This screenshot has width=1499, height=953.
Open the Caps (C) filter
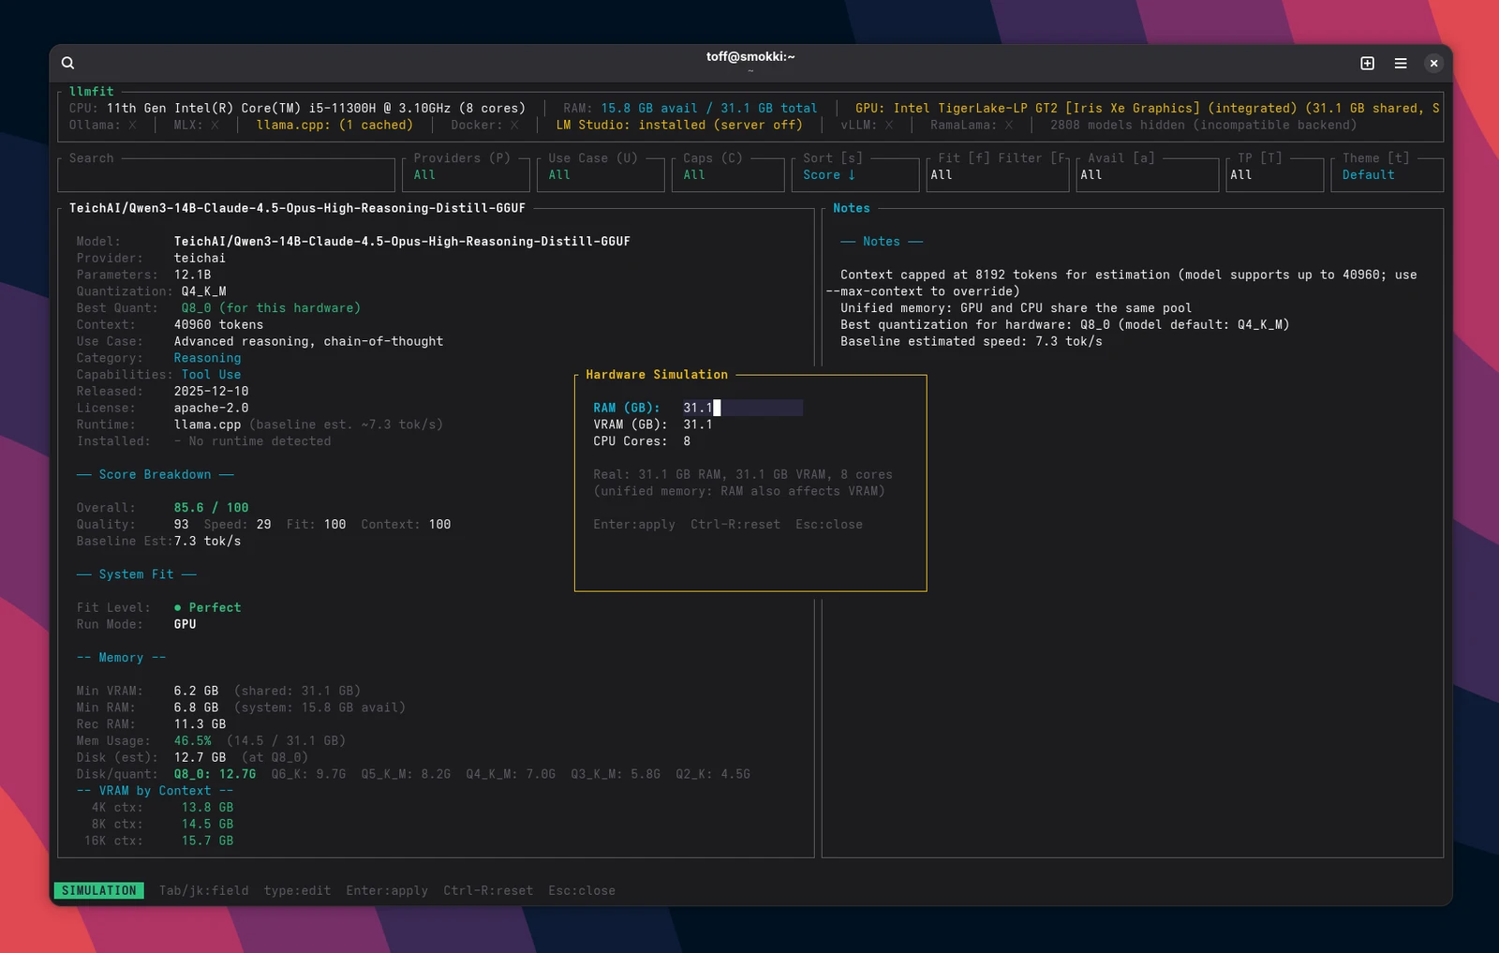pyautogui.click(x=728, y=174)
